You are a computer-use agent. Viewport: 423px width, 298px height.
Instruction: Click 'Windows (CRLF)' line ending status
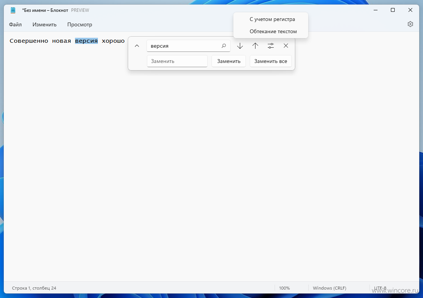click(329, 288)
